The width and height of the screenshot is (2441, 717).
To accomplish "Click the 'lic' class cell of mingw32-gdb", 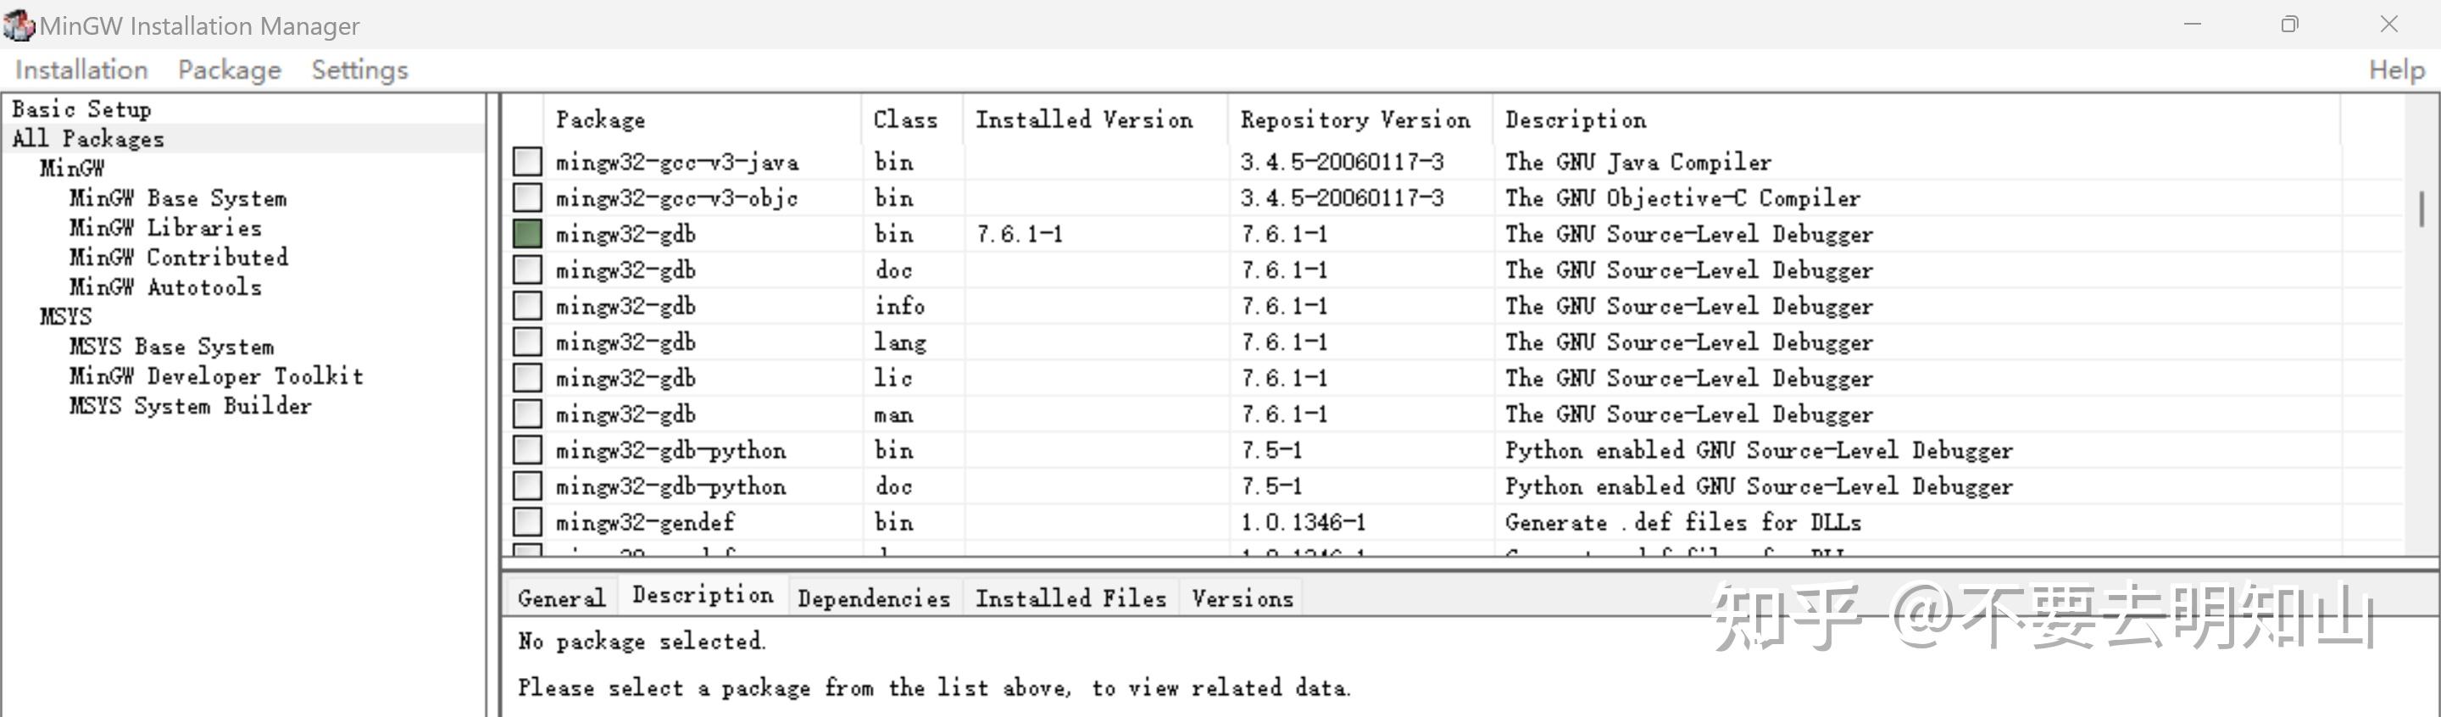I will pyautogui.click(x=892, y=378).
